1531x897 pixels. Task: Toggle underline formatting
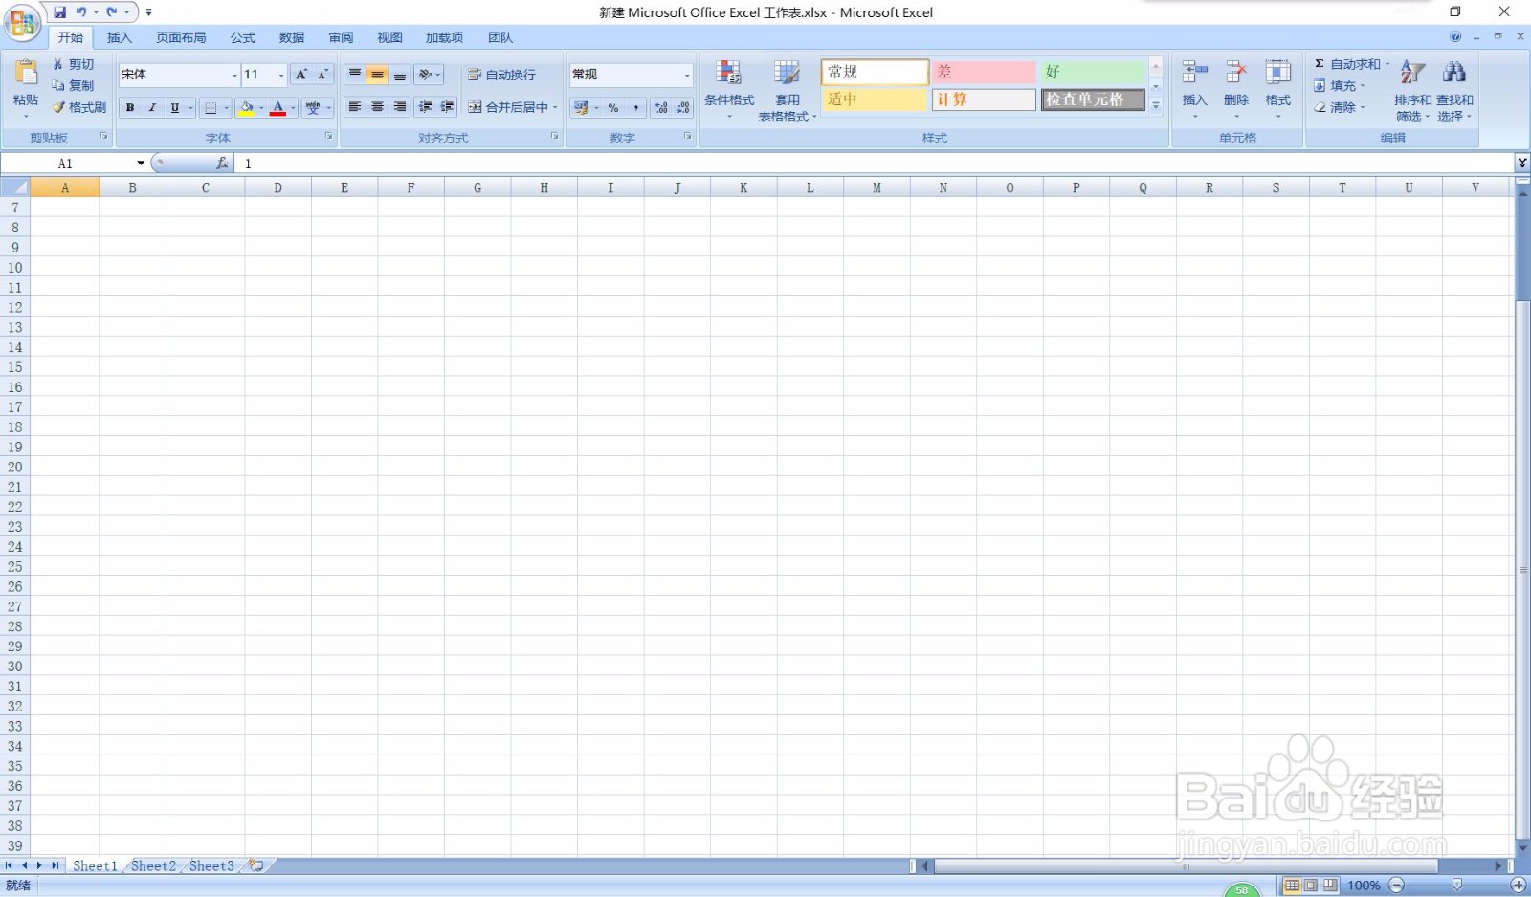[x=174, y=107]
